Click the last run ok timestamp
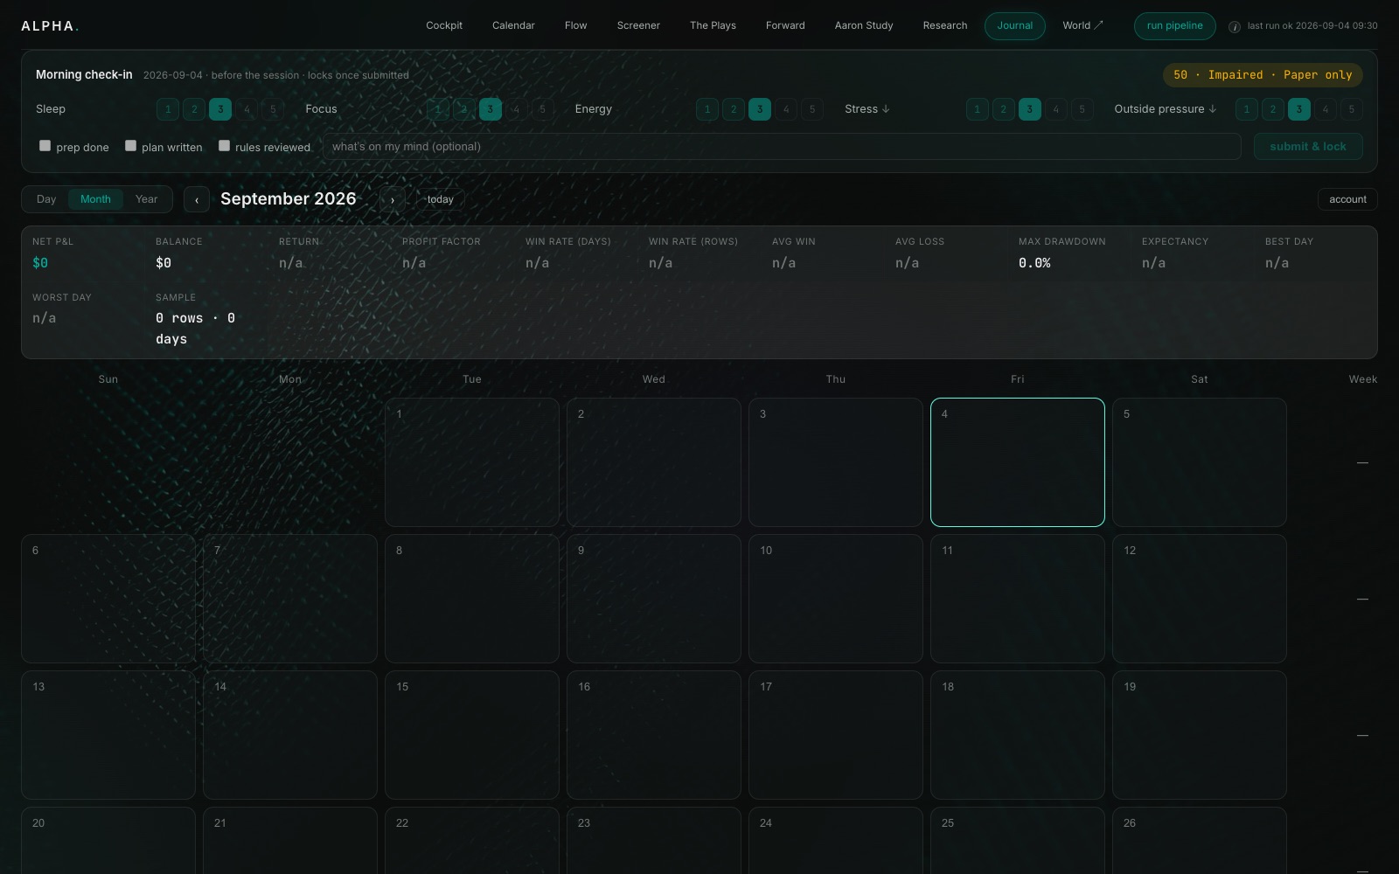 pos(1312,26)
